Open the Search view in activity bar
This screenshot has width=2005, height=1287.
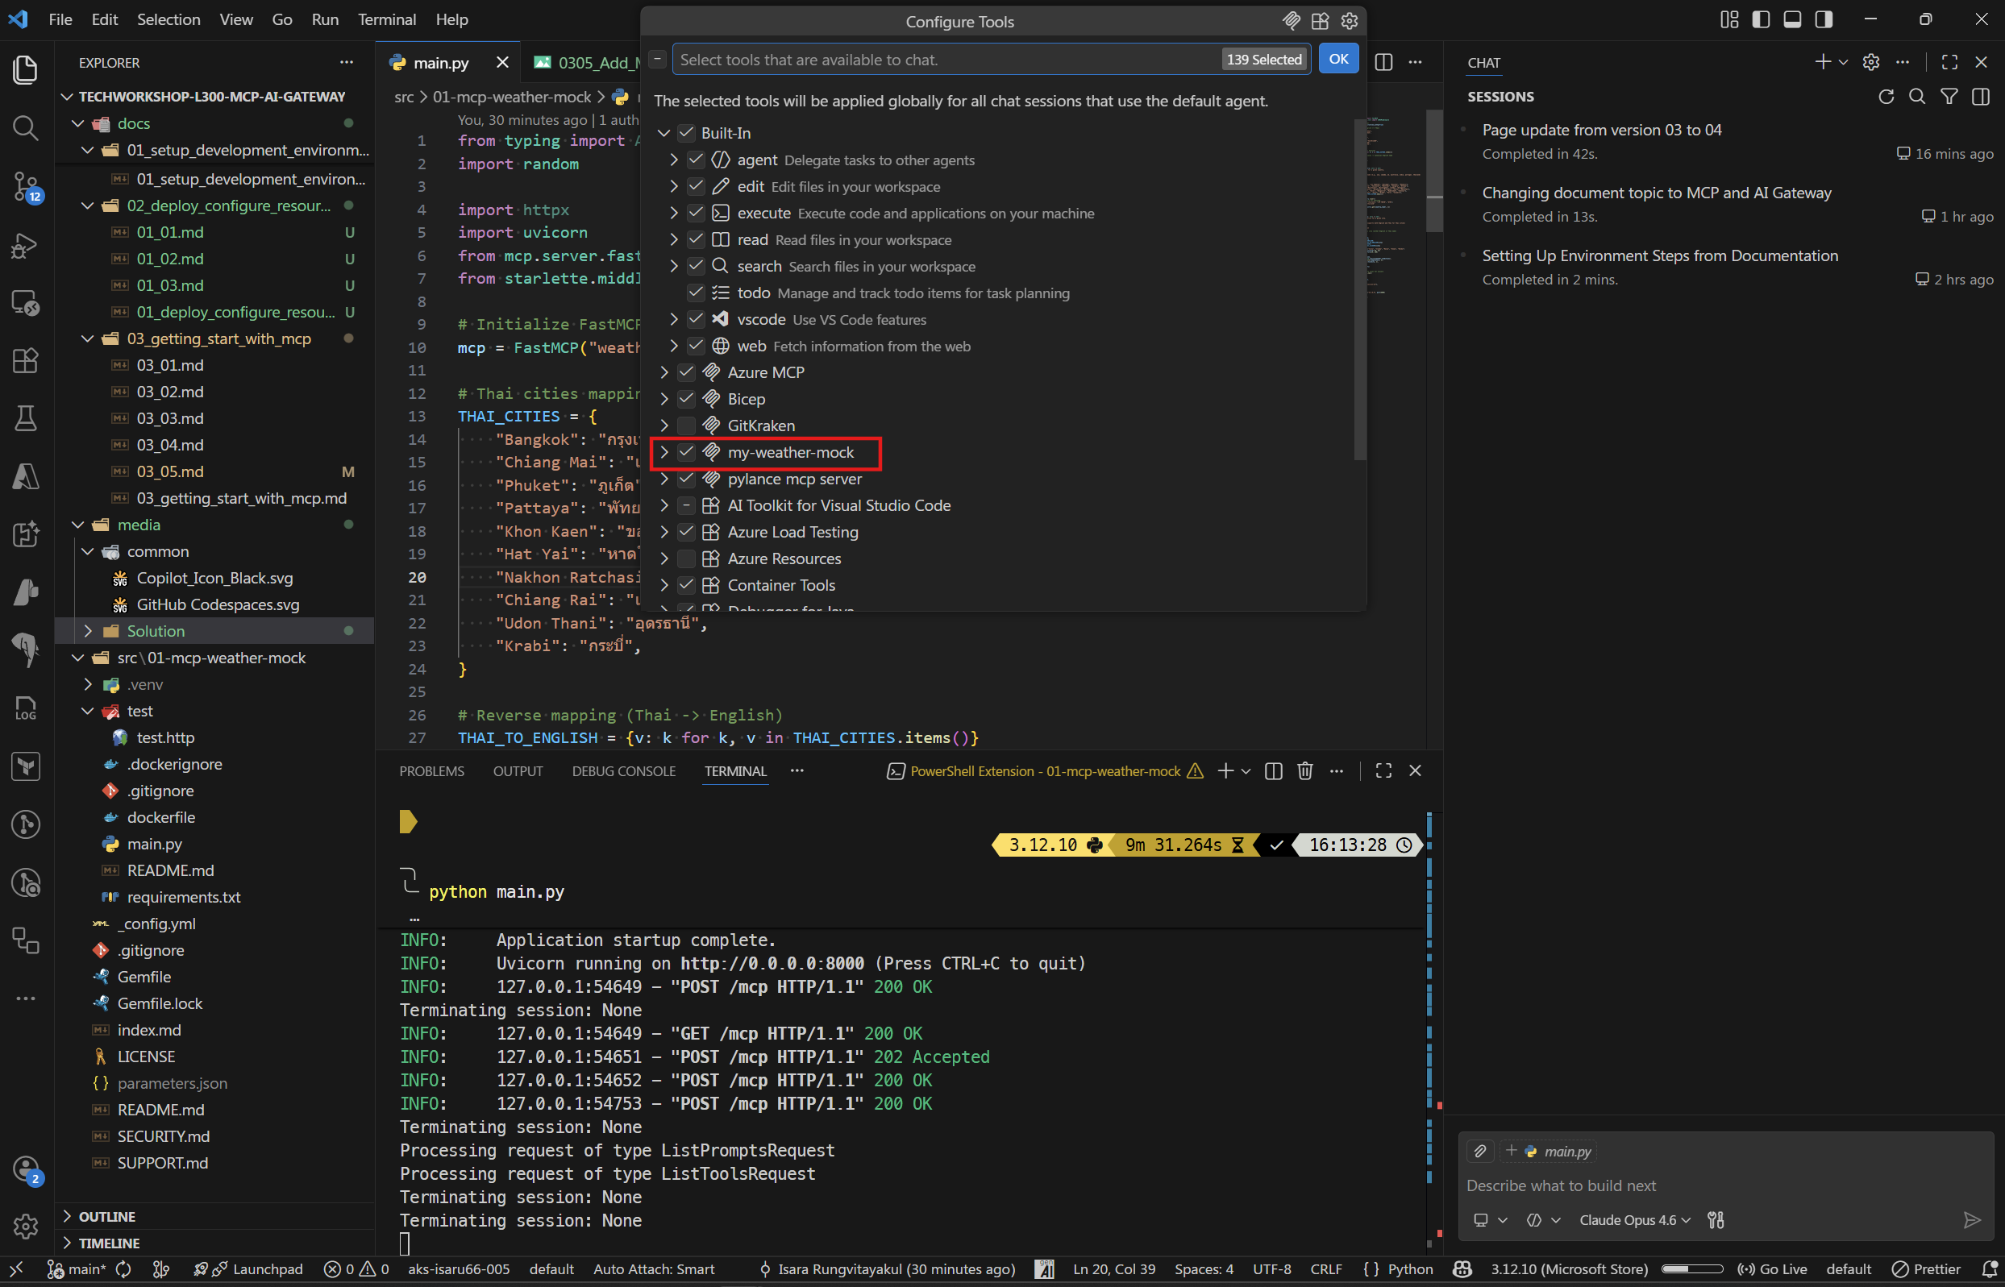tap(26, 128)
